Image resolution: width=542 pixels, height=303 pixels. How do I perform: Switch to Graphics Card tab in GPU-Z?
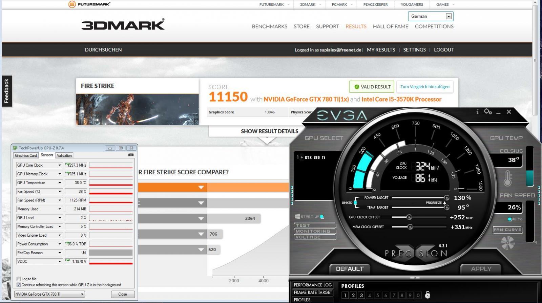(x=26, y=155)
